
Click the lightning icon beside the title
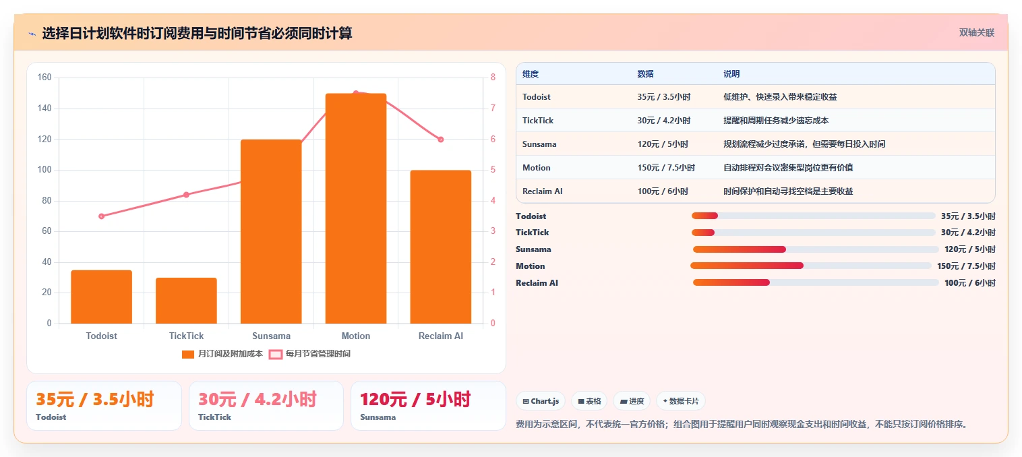click(32, 34)
